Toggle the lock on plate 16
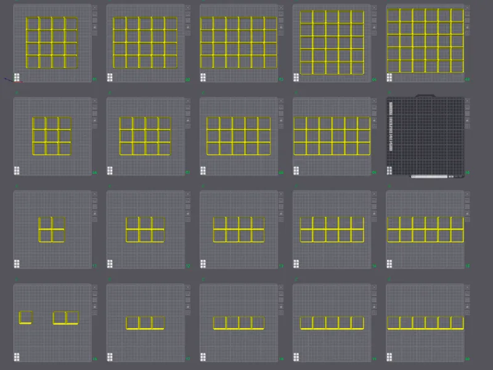Viewport: 493px width, 370px height. 95,306
